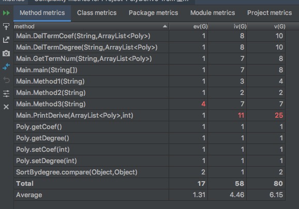The image size is (299, 209).
Task: Click the total v(G) value 80
Action: pyautogui.click(x=278, y=184)
